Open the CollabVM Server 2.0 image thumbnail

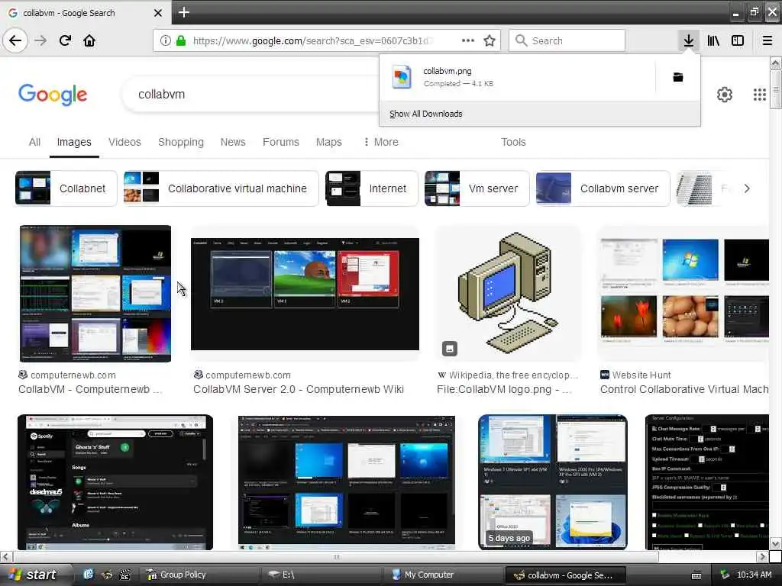pyautogui.click(x=305, y=294)
